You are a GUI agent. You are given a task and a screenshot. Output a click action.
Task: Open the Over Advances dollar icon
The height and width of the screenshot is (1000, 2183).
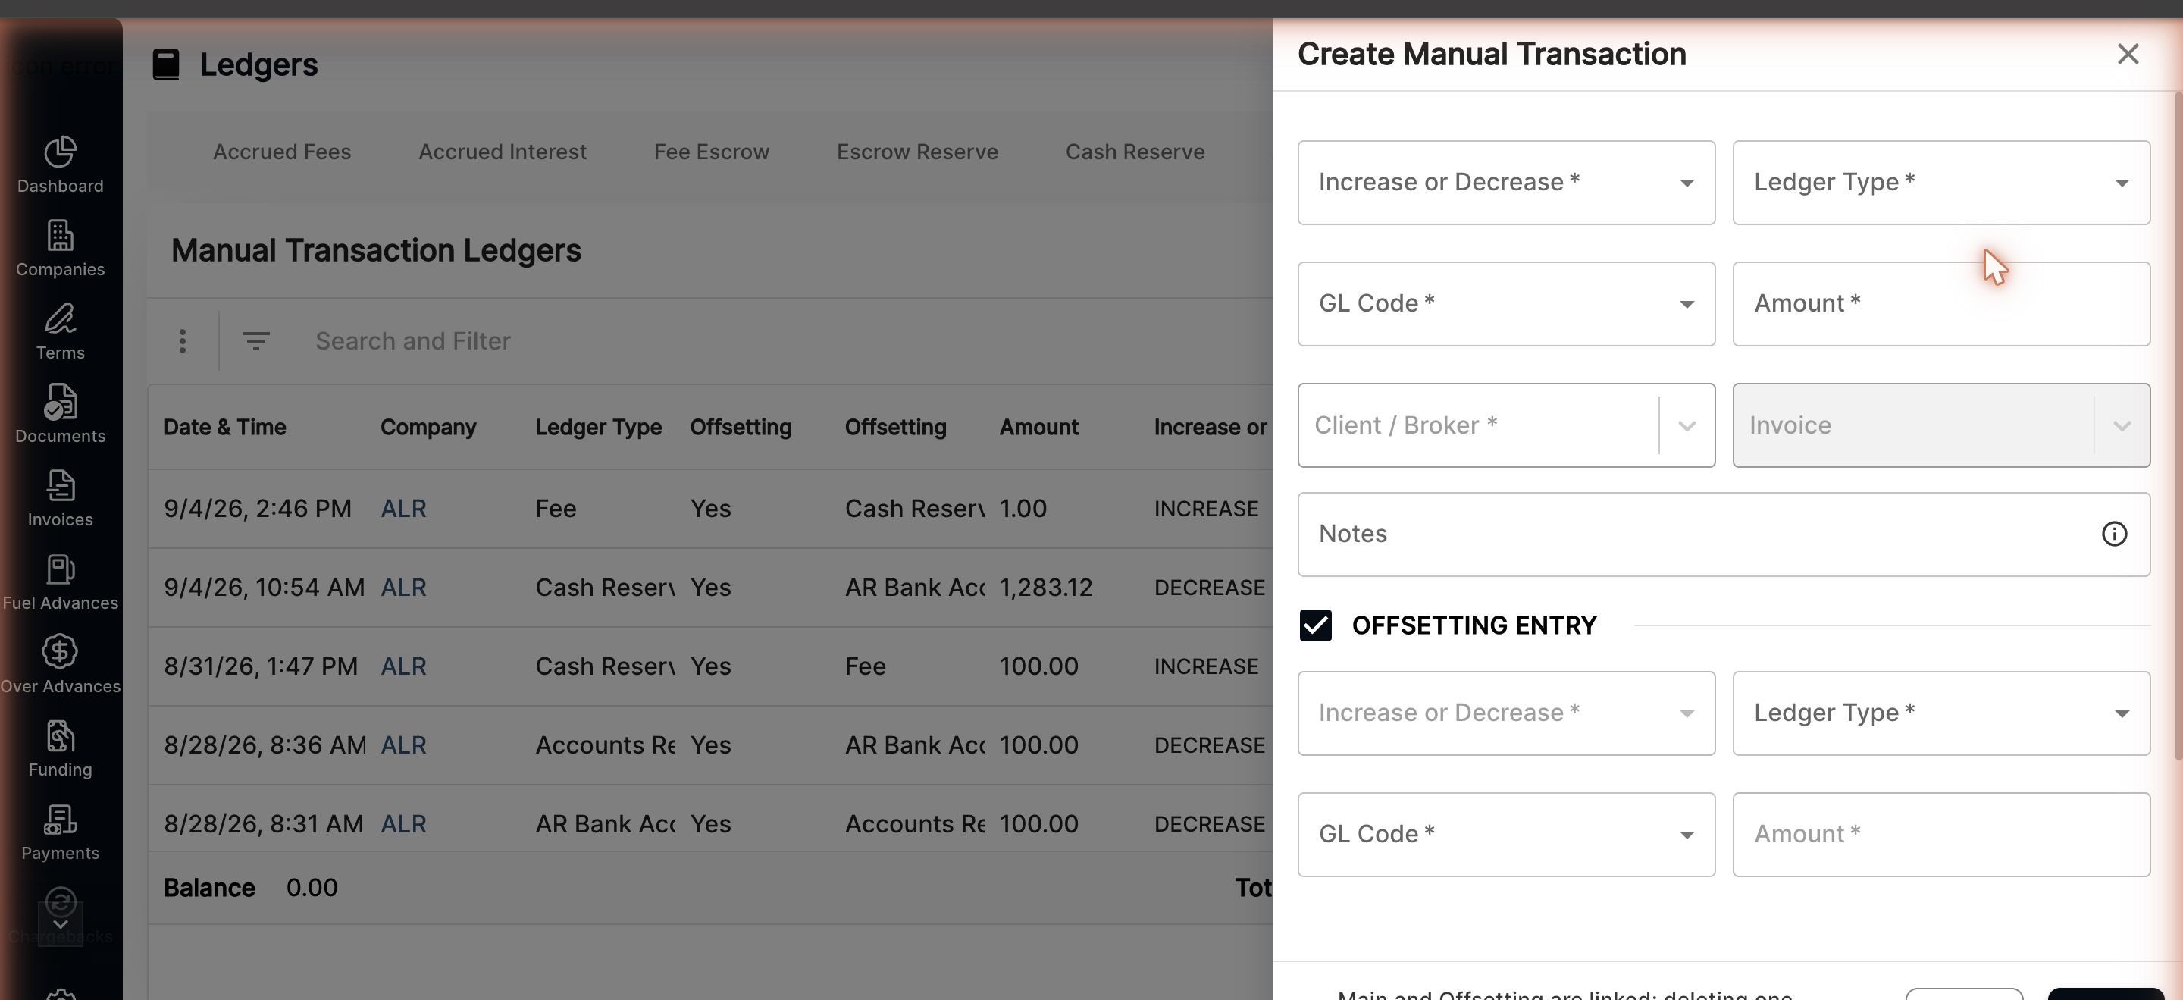(x=60, y=652)
